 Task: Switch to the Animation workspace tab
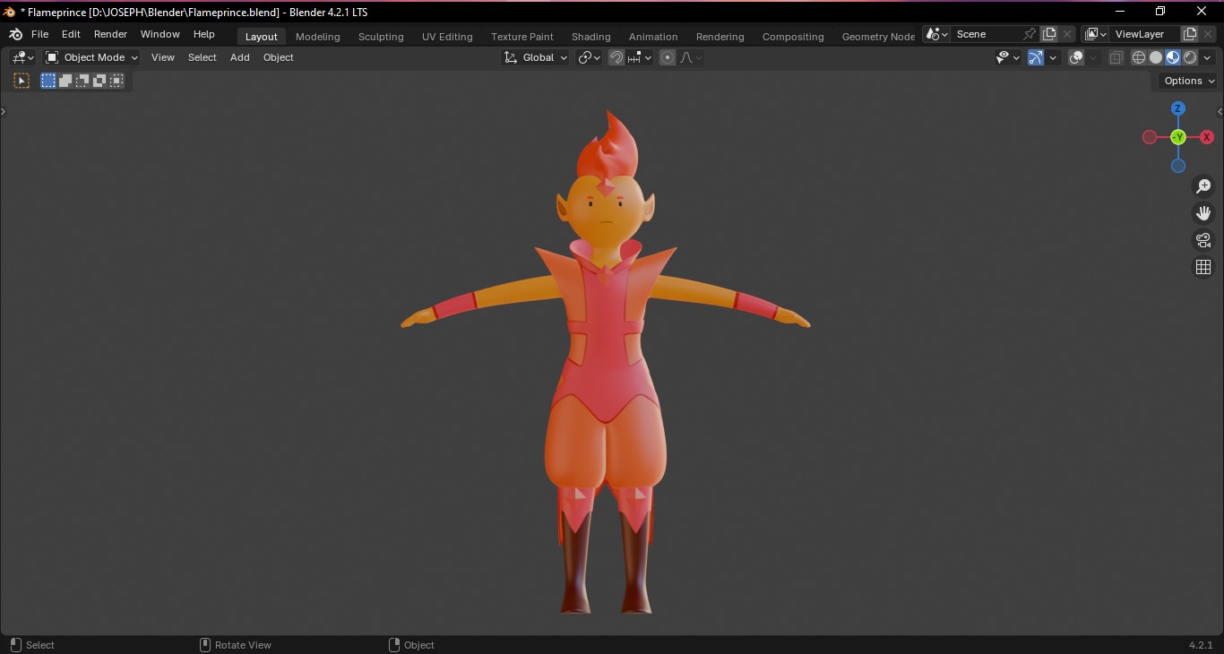coord(653,37)
